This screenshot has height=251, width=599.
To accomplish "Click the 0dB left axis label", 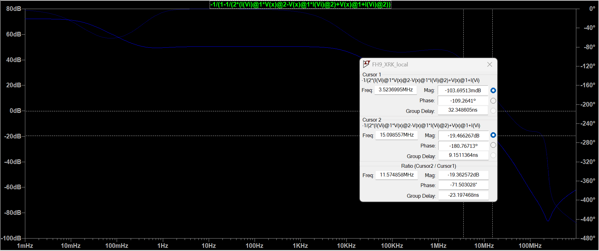I will 15,111.
